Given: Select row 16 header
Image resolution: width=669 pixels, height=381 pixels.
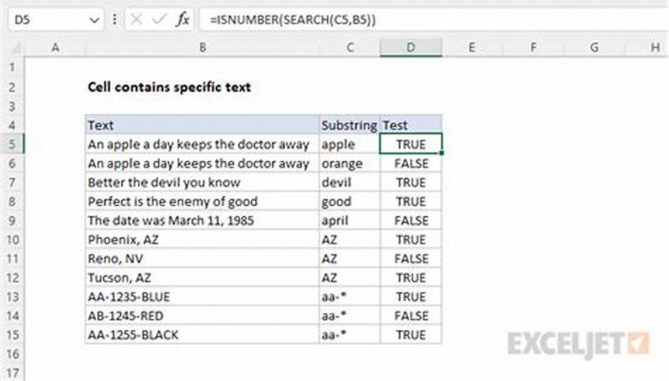Looking at the screenshot, I should point(12,353).
